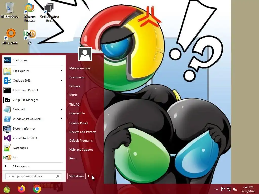Expand File Explorer jump list arrow

(62, 71)
